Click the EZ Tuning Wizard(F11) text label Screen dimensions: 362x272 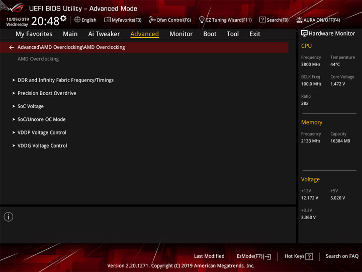[229, 20]
